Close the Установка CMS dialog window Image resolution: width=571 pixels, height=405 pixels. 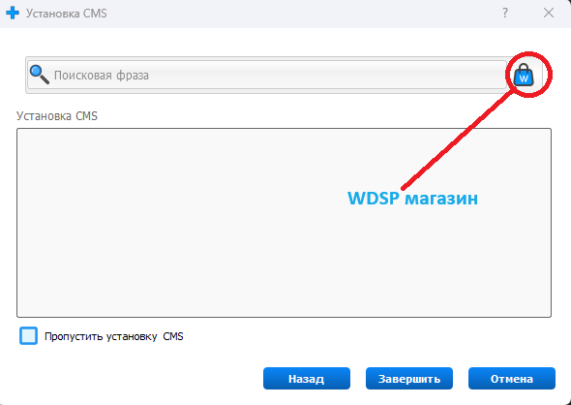tap(549, 14)
